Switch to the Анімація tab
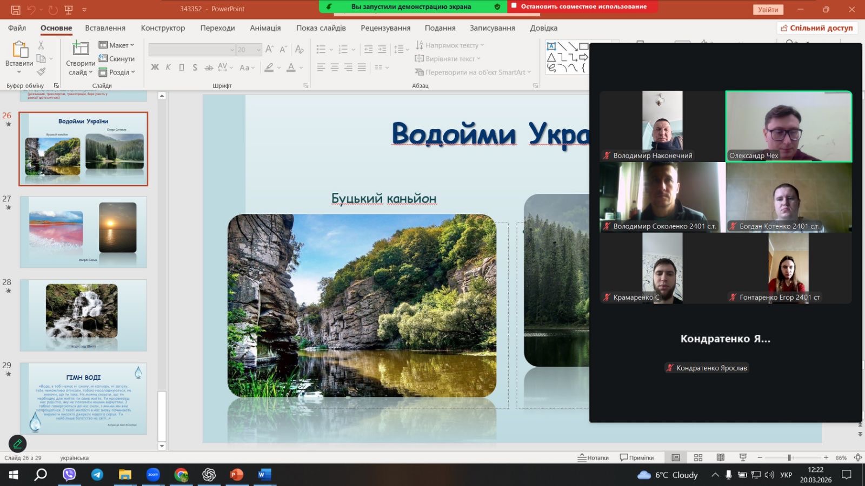Image resolution: width=865 pixels, height=486 pixels. [265, 28]
